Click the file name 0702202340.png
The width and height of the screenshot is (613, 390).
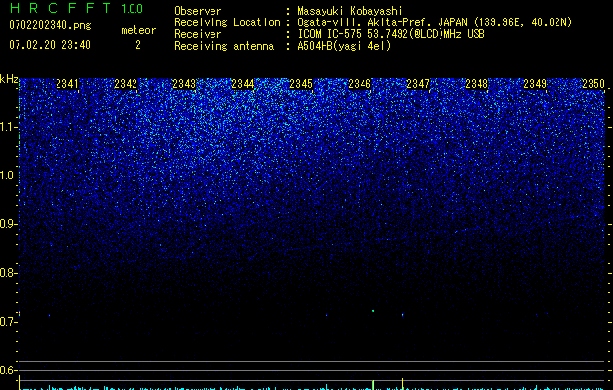pyautogui.click(x=50, y=25)
